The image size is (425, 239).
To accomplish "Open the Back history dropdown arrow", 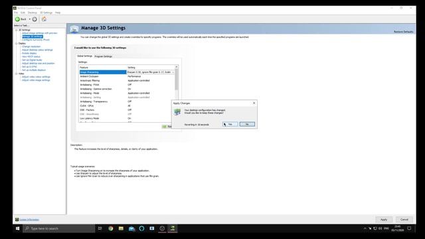I will point(30,19).
